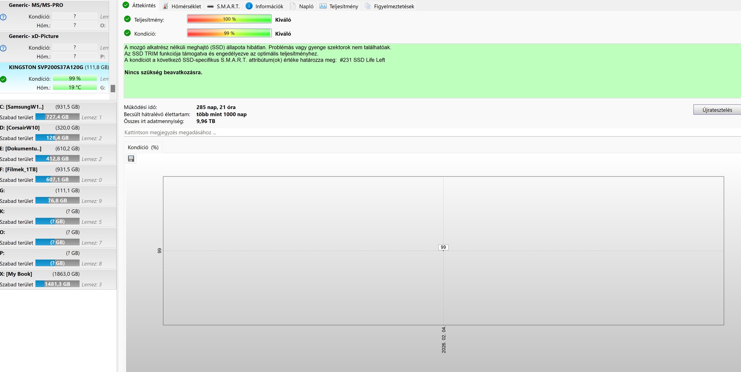Click the comment field 'Kattintson megjegyzés megadásához'
This screenshot has width=741, height=372.
click(x=432, y=132)
